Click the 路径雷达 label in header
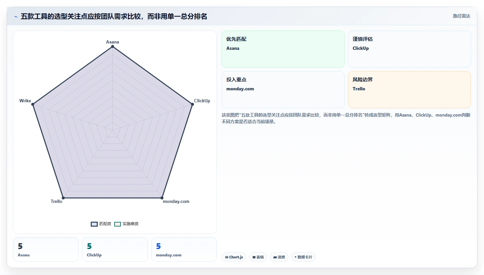Screen dimensions: 484x275 point(461,16)
